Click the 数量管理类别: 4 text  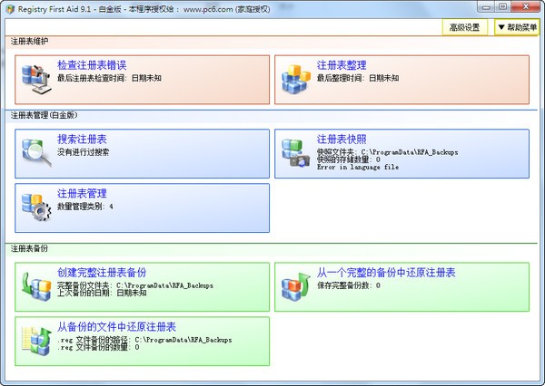point(85,207)
